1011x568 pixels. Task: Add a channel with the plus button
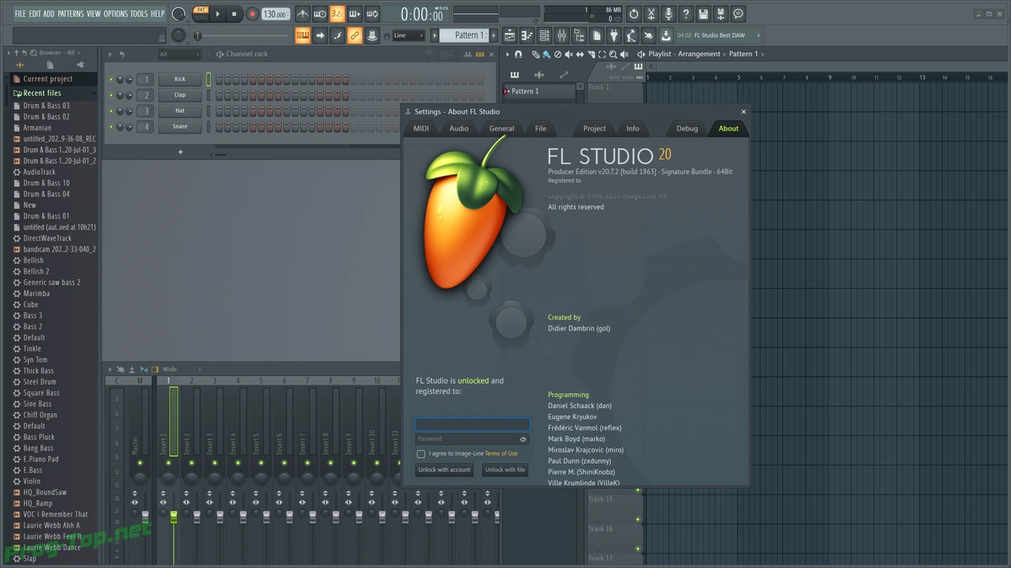[180, 152]
